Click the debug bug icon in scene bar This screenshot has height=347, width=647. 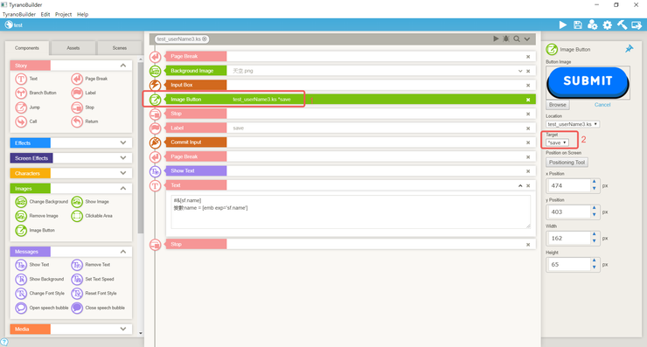506,38
